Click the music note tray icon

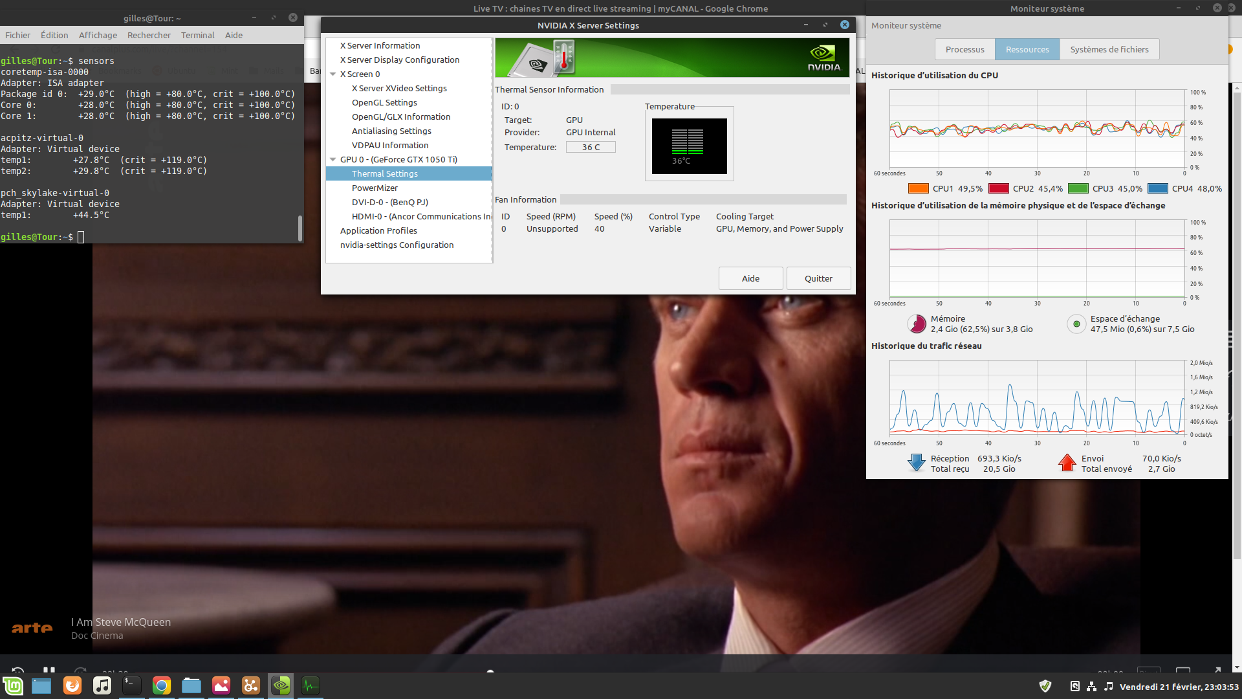click(x=1108, y=686)
